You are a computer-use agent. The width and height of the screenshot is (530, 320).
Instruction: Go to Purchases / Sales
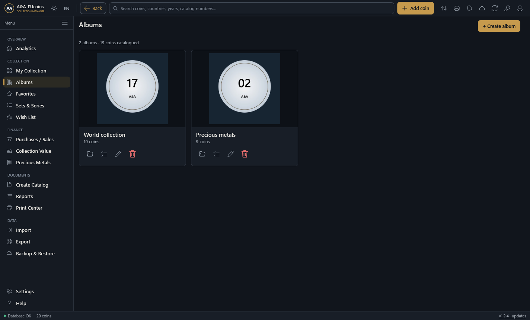pos(36,139)
